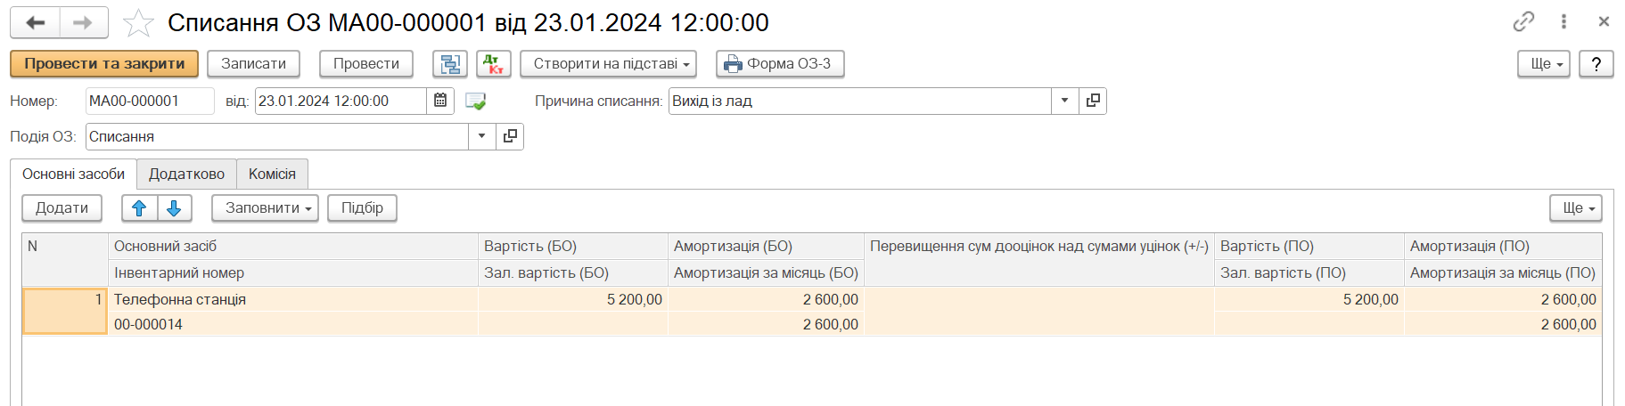Copy link to document icon

tap(1524, 21)
